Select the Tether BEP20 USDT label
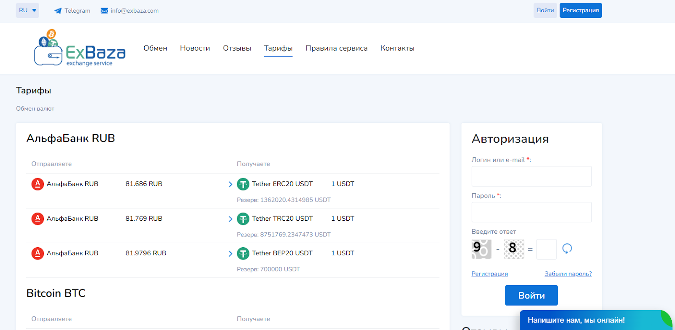The width and height of the screenshot is (675, 330). tap(282, 253)
